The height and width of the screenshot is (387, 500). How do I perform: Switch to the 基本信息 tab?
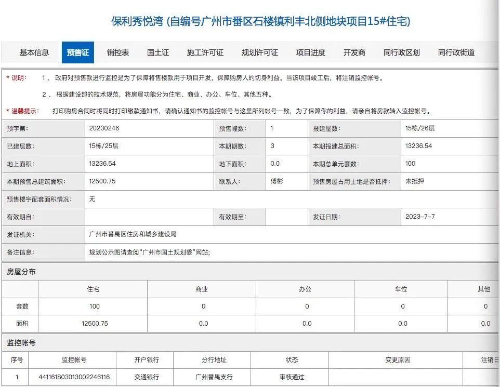pos(35,52)
